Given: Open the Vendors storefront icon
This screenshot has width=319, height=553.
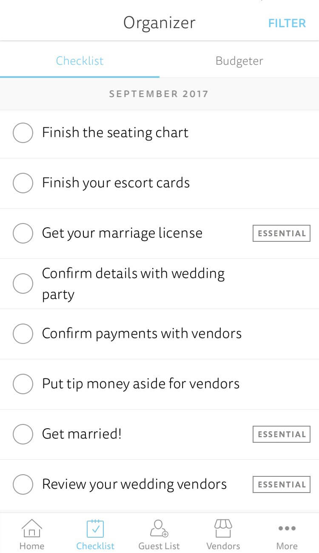Looking at the screenshot, I should [x=223, y=528].
